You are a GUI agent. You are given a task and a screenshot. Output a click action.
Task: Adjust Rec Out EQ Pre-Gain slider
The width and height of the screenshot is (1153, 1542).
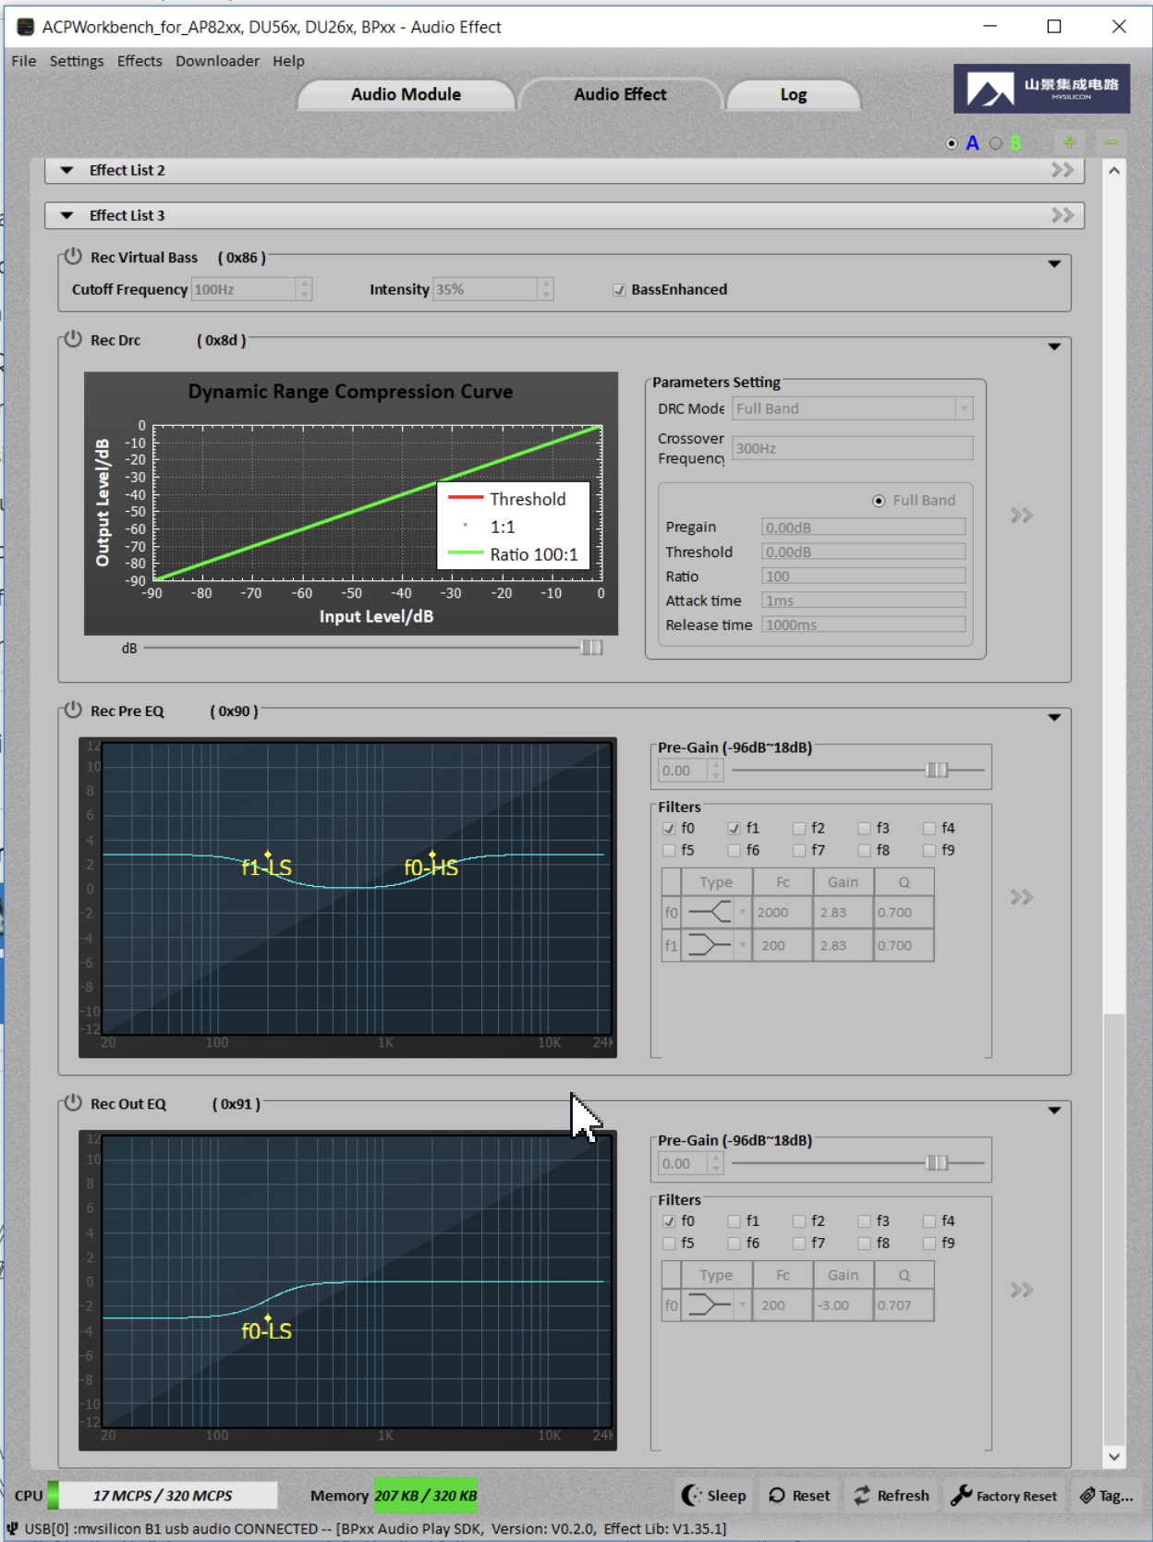point(937,1162)
